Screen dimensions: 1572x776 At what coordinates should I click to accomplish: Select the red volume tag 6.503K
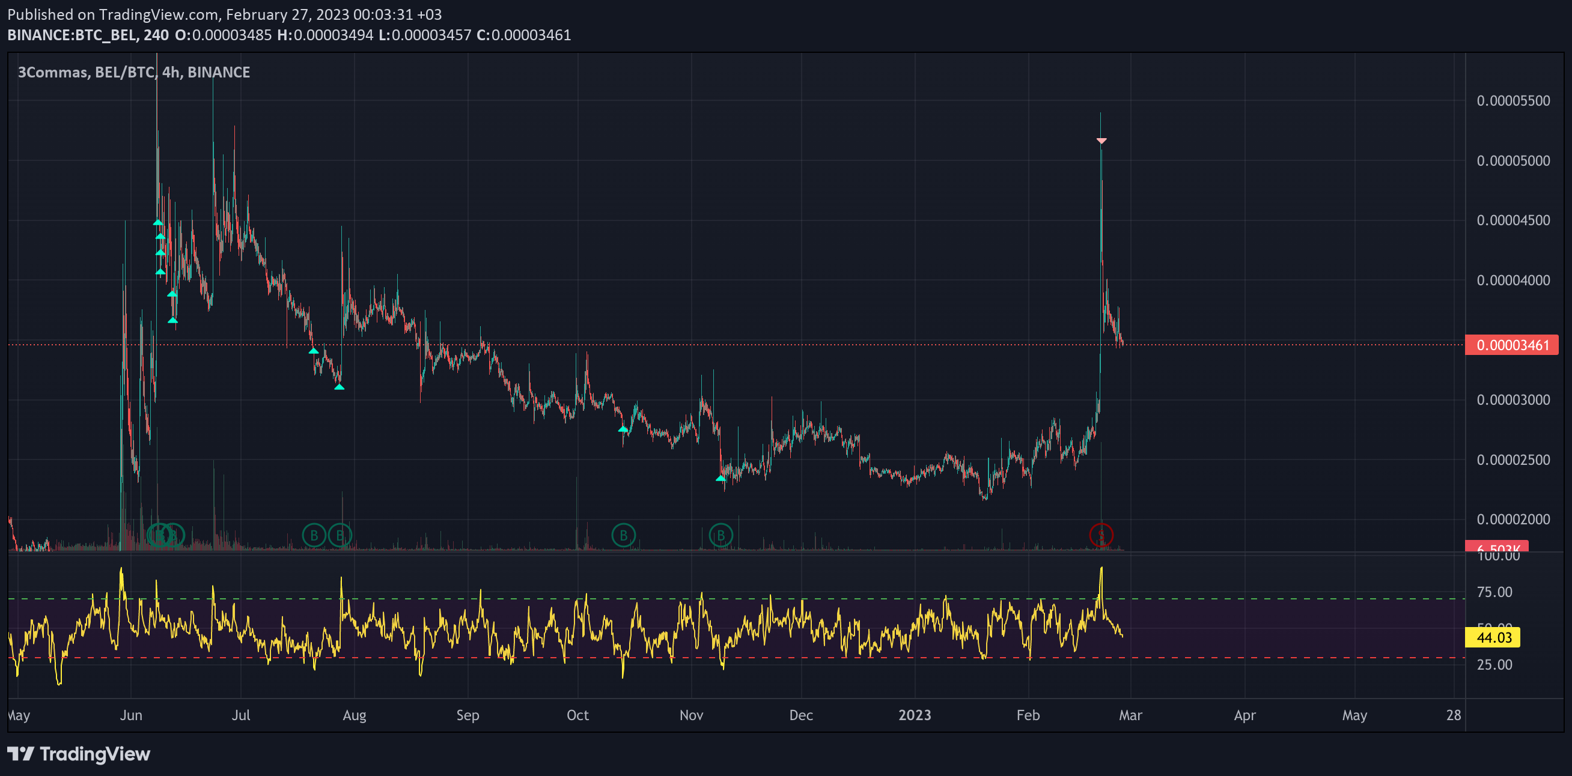tap(1497, 546)
